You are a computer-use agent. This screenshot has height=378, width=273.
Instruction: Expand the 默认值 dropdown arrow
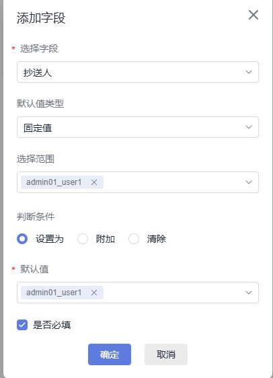(x=249, y=293)
